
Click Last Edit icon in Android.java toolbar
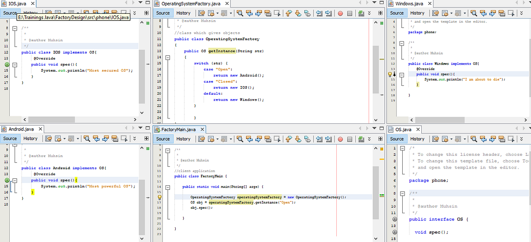(48, 138)
